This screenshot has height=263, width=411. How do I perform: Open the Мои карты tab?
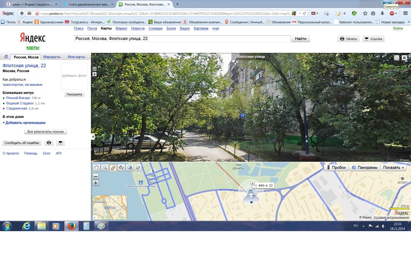76,57
